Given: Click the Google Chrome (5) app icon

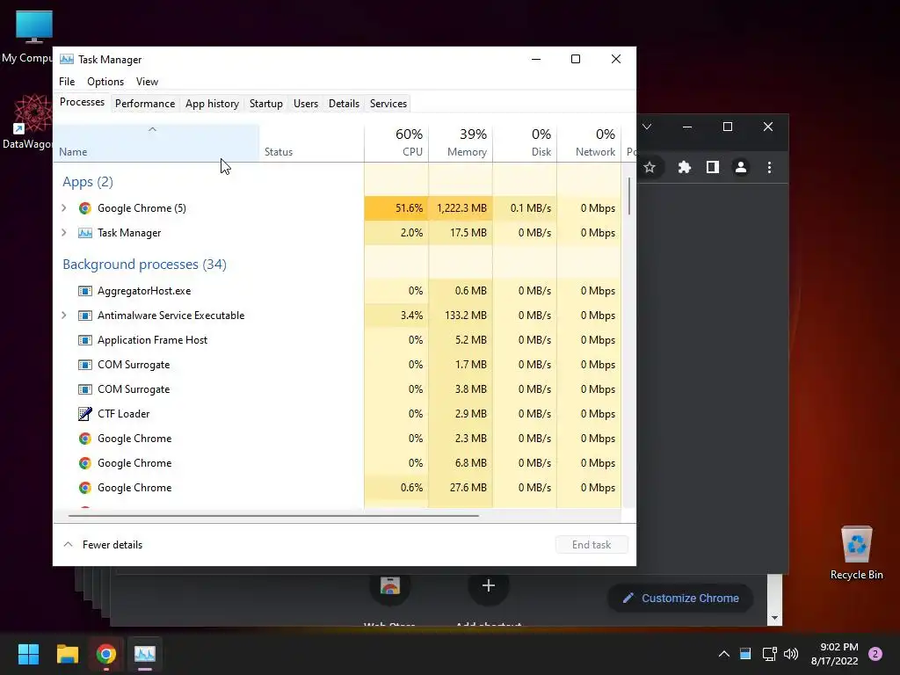Looking at the screenshot, I should 85,207.
